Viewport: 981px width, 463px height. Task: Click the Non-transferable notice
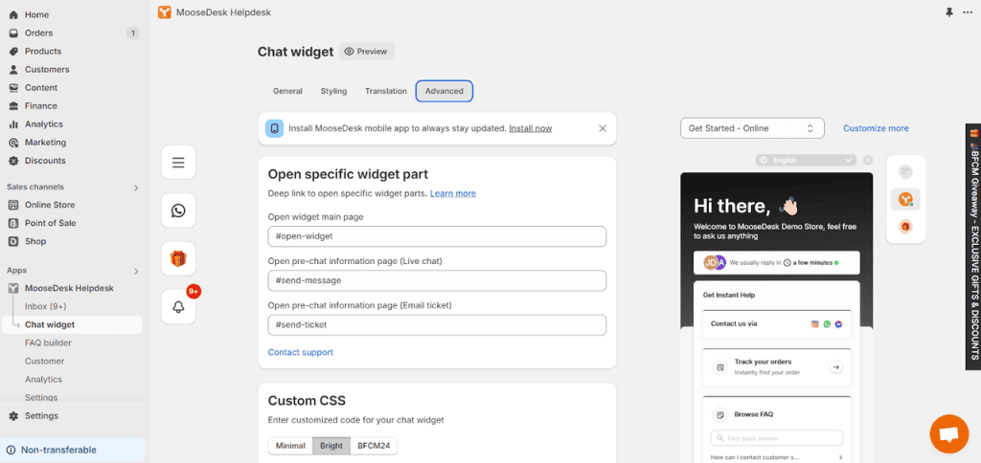[x=73, y=450]
